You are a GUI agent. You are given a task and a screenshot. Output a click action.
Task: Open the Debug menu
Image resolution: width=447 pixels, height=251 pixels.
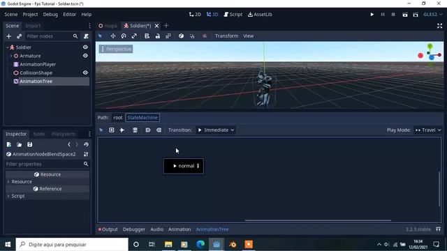pyautogui.click(x=50, y=14)
